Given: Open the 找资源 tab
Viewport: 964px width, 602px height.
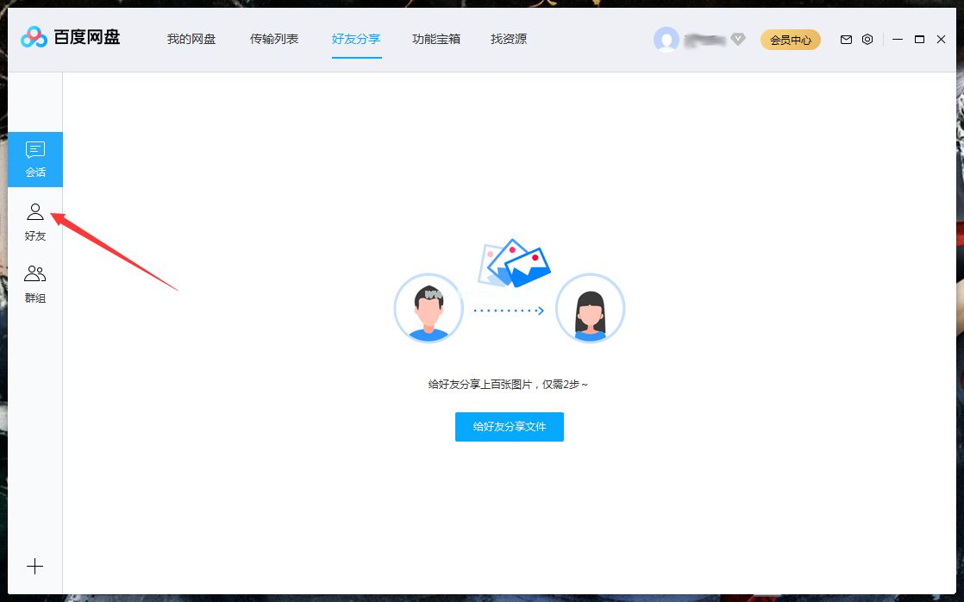Looking at the screenshot, I should 507,38.
